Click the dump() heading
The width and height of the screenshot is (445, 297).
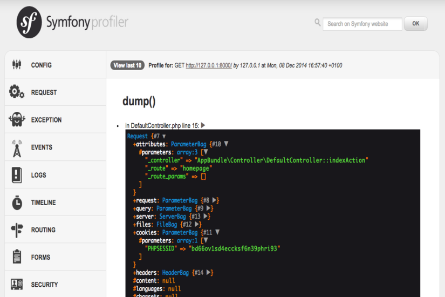click(139, 101)
